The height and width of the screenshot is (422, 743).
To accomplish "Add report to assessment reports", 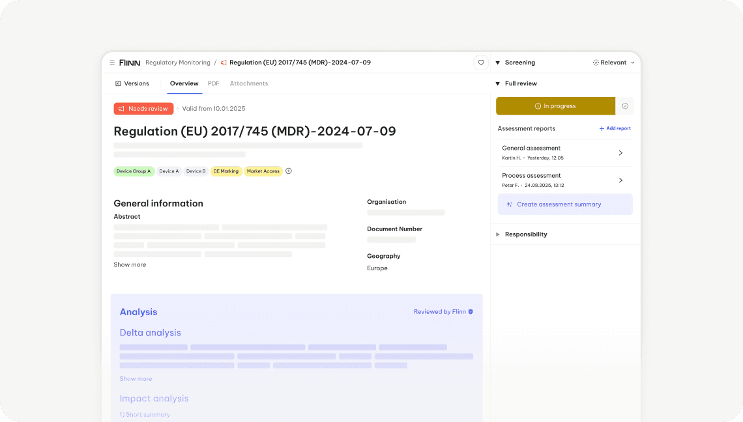I will point(615,128).
